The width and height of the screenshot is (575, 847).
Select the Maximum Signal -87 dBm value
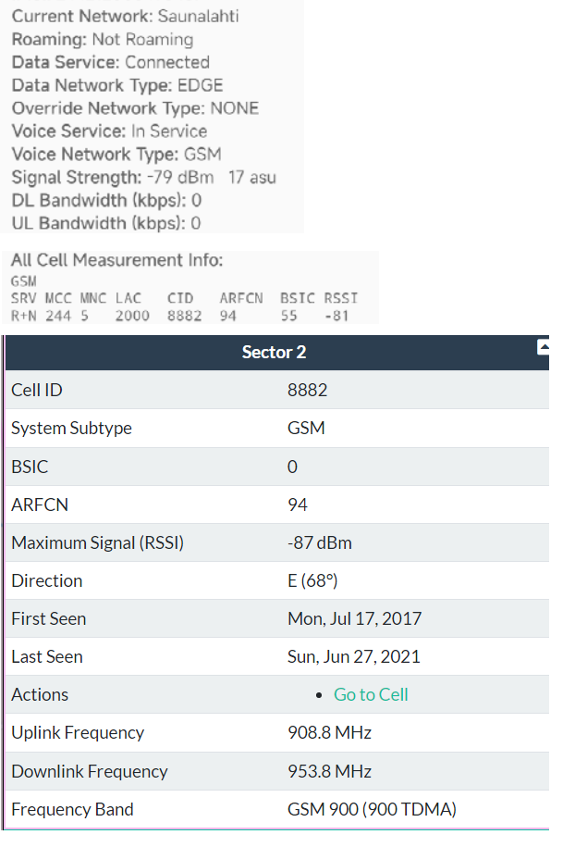319,542
